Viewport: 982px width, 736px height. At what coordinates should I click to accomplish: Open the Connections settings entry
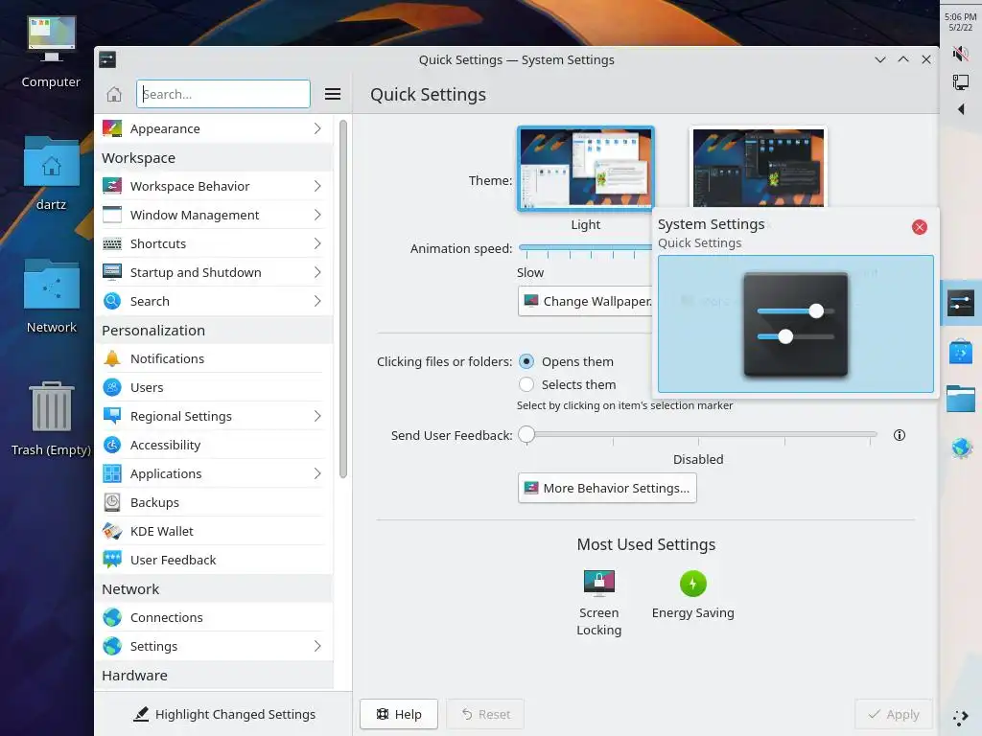[x=214, y=618]
